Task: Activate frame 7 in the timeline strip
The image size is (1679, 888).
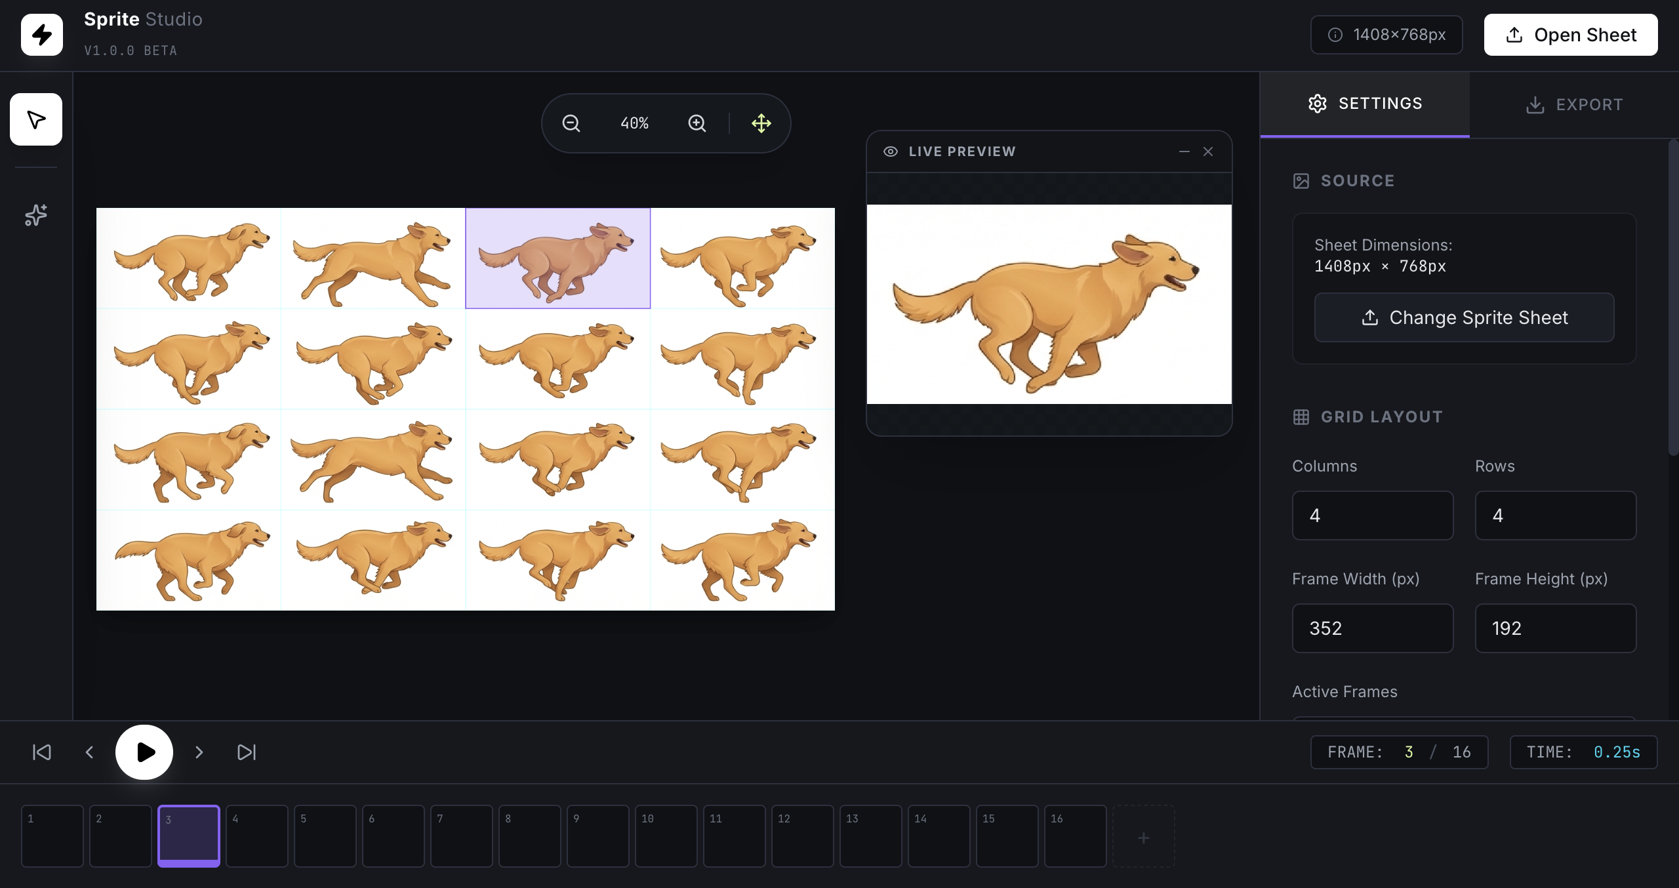Action: 461,836
